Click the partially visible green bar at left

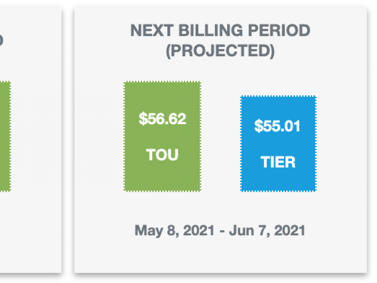click(5, 136)
